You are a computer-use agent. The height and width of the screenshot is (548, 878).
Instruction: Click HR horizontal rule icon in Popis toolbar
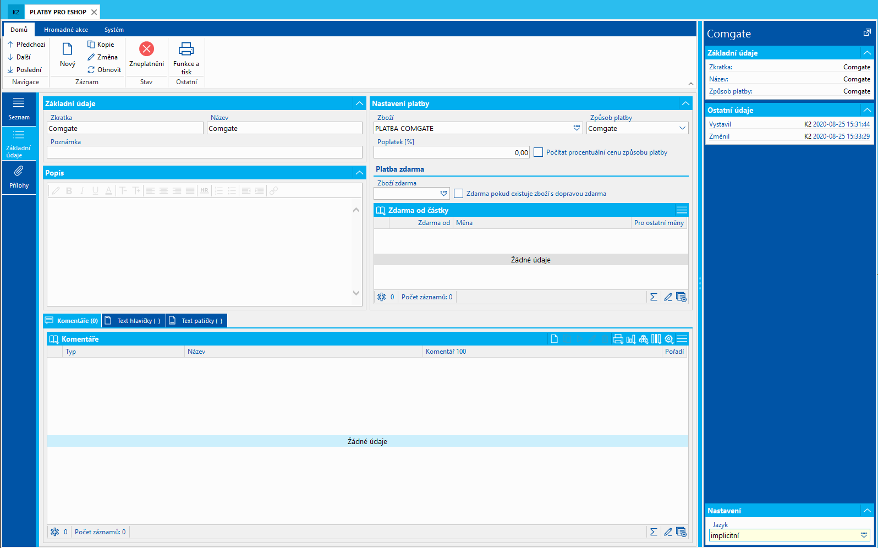click(x=204, y=191)
